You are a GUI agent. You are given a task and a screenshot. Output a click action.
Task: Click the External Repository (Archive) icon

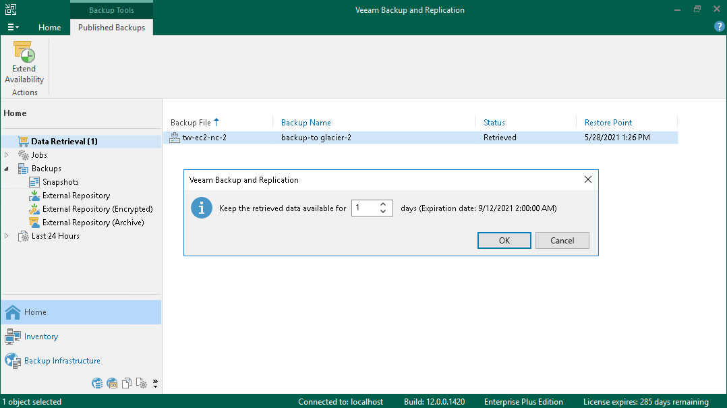point(34,222)
